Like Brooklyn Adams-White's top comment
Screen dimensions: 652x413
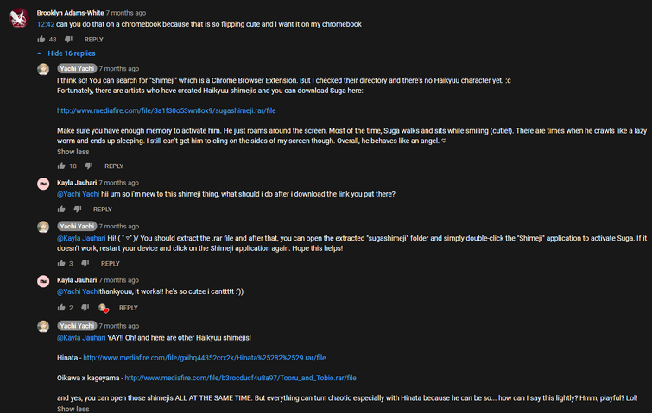coord(41,40)
